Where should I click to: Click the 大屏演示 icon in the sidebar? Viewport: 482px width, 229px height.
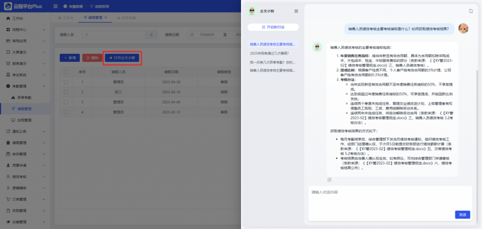point(8,52)
